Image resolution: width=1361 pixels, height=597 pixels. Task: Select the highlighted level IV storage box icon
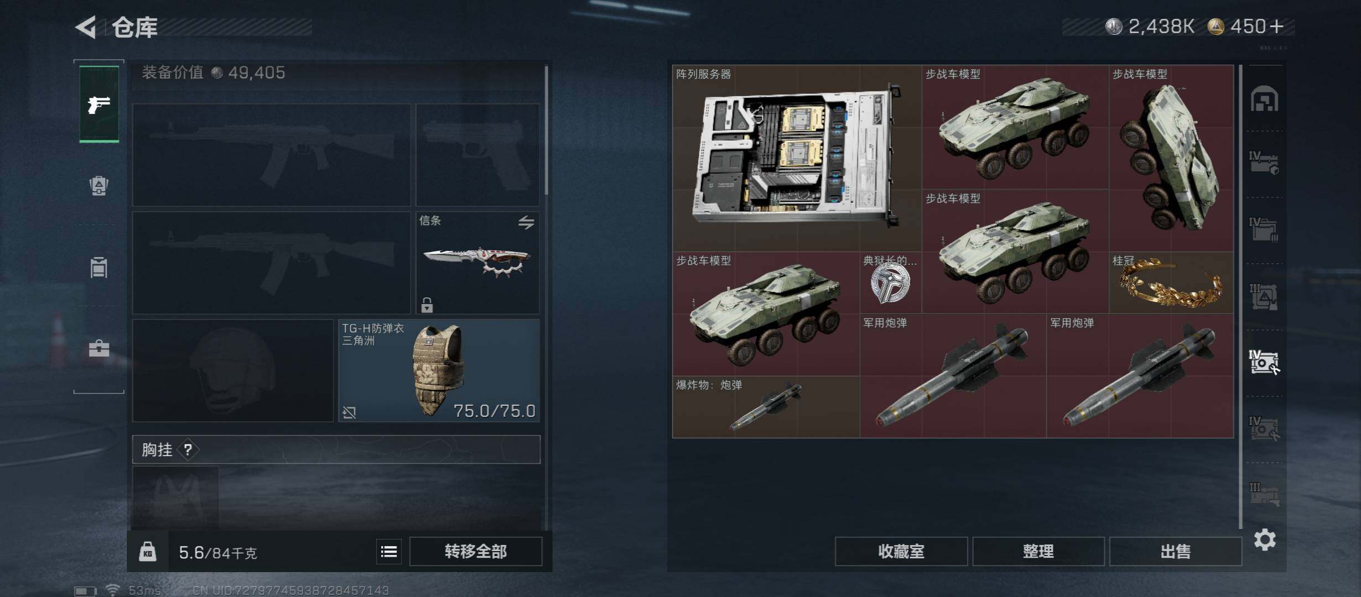point(1264,362)
